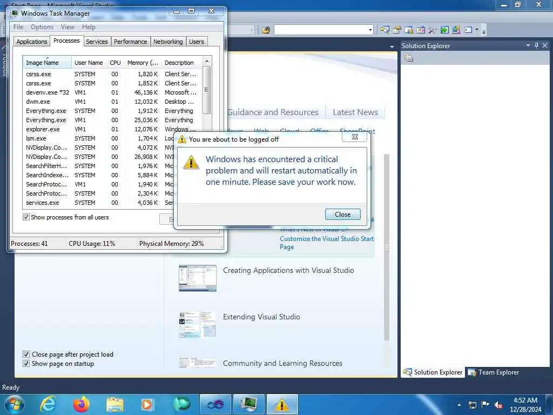
Task: Open Action Center flag in system tray
Action: (485, 405)
